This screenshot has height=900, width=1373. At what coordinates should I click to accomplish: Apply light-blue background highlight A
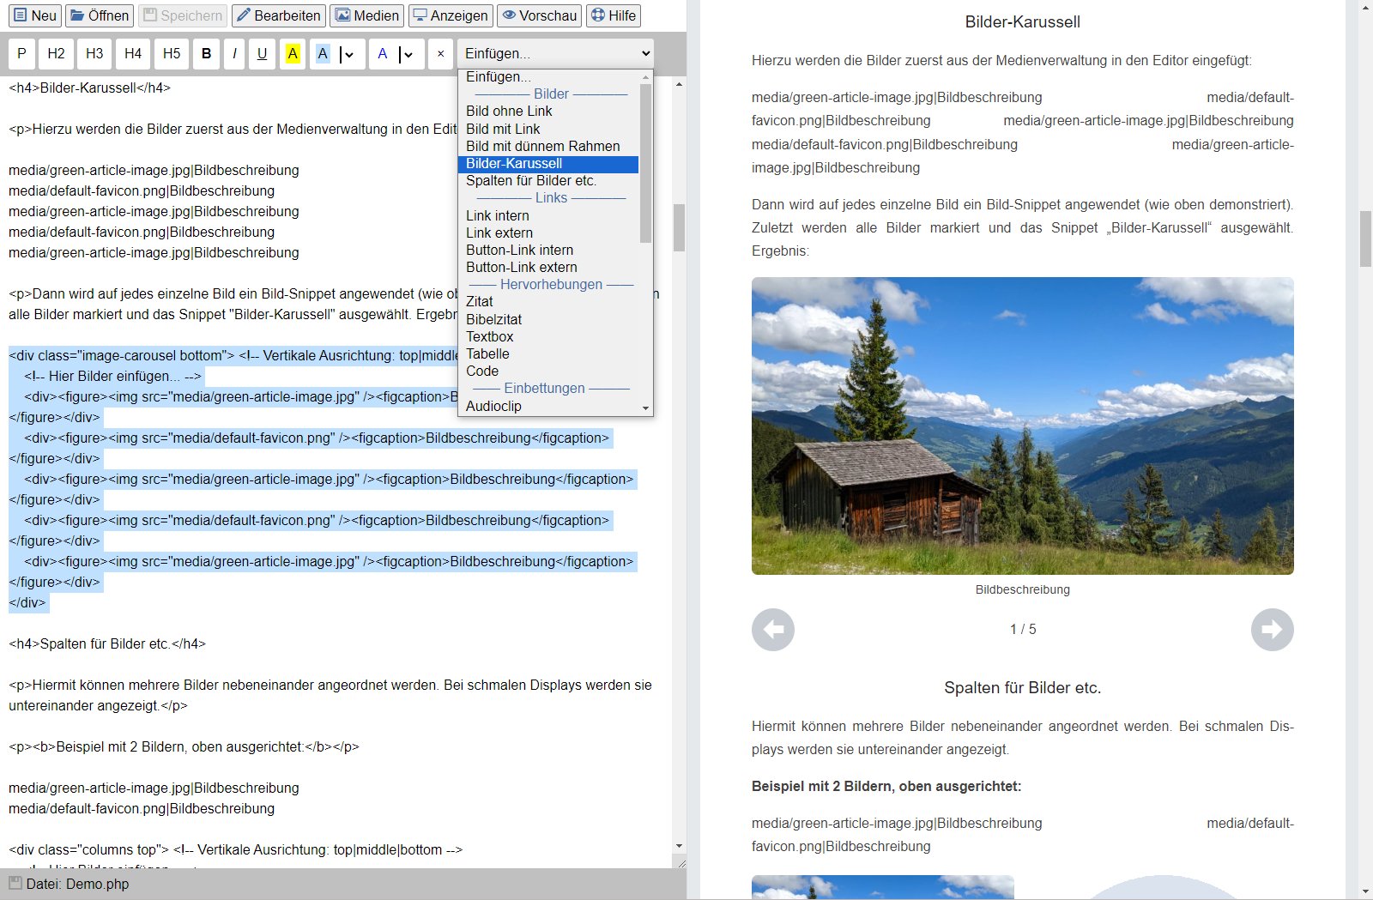[323, 53]
